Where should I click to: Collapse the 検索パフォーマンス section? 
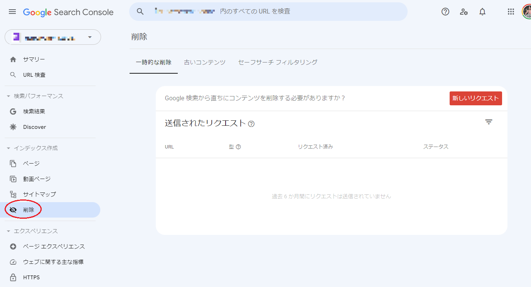click(9, 96)
